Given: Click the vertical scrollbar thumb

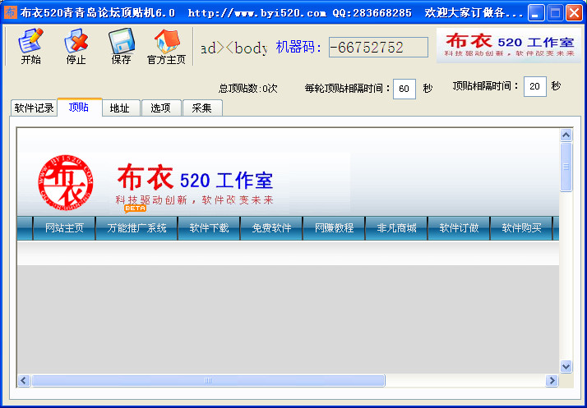Looking at the screenshot, I should 566,167.
